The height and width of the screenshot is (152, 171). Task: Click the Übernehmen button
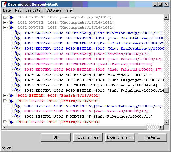coord(88,137)
